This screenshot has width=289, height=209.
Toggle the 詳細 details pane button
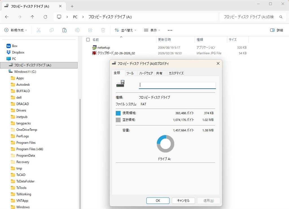tap(277, 30)
